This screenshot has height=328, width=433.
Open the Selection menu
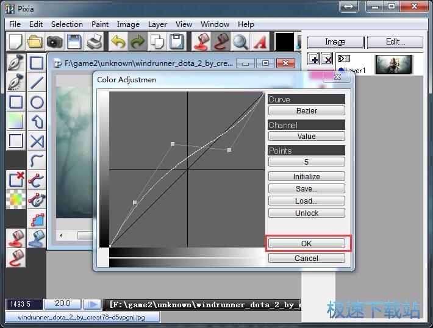click(x=66, y=24)
